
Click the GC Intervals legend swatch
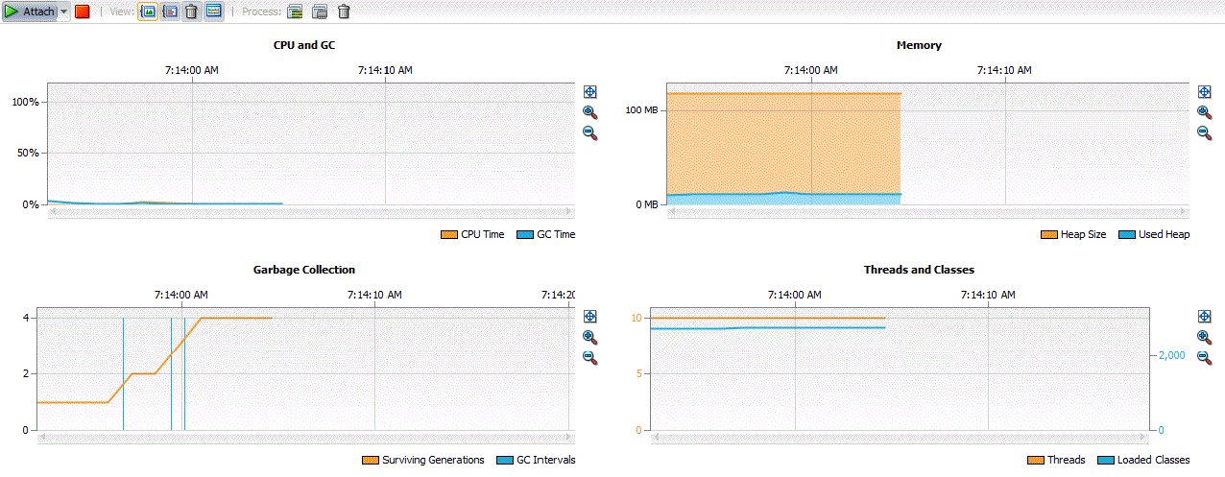[504, 460]
